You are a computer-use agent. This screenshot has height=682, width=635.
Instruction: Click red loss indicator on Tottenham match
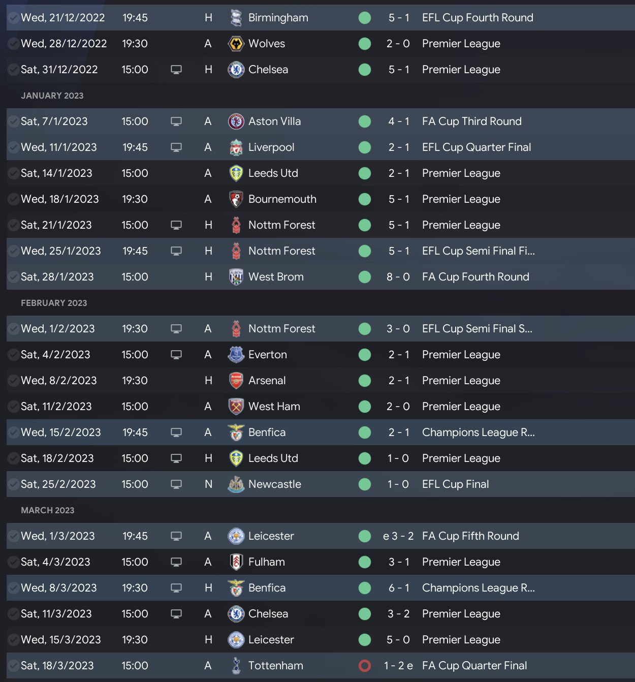pyautogui.click(x=364, y=666)
